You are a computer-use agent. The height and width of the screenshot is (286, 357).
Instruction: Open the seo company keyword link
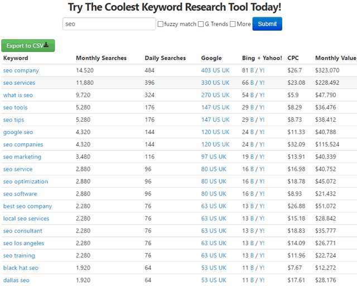pos(21,70)
